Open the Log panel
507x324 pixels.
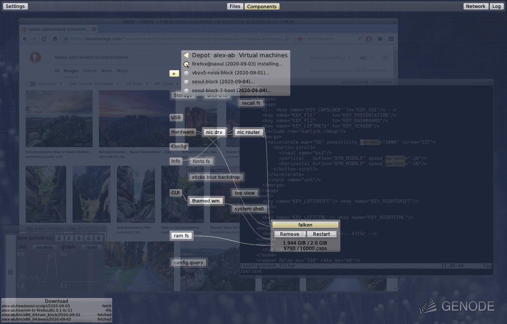point(497,6)
